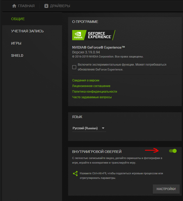Open the ГЛАВНАЯ tab
This screenshot has width=183, height=201.
23,6
